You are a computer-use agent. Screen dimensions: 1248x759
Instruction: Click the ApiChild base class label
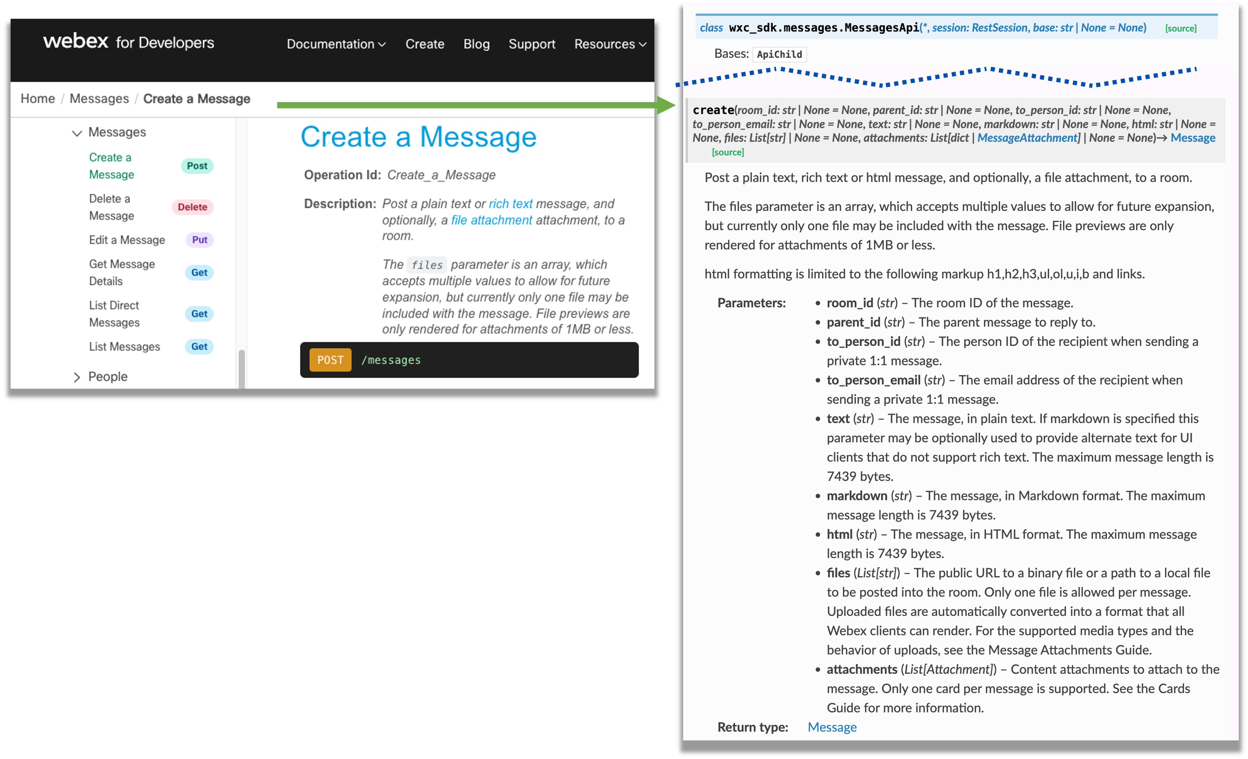click(x=779, y=54)
